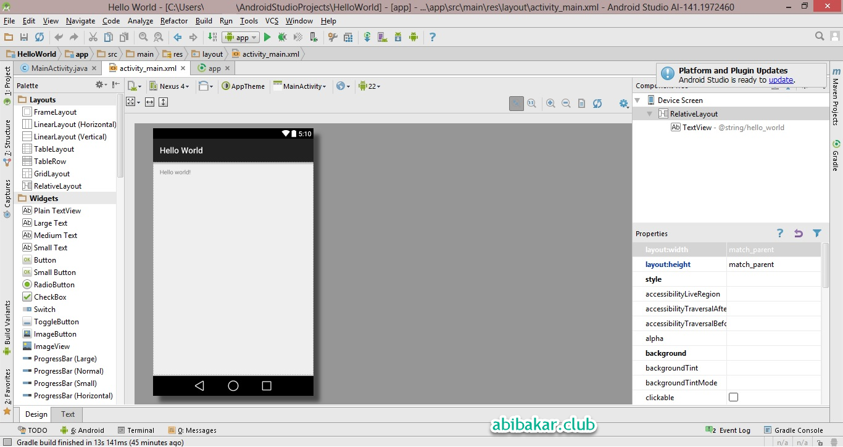Click the Cut scissors icon
The image size is (843, 447).
tap(93, 38)
